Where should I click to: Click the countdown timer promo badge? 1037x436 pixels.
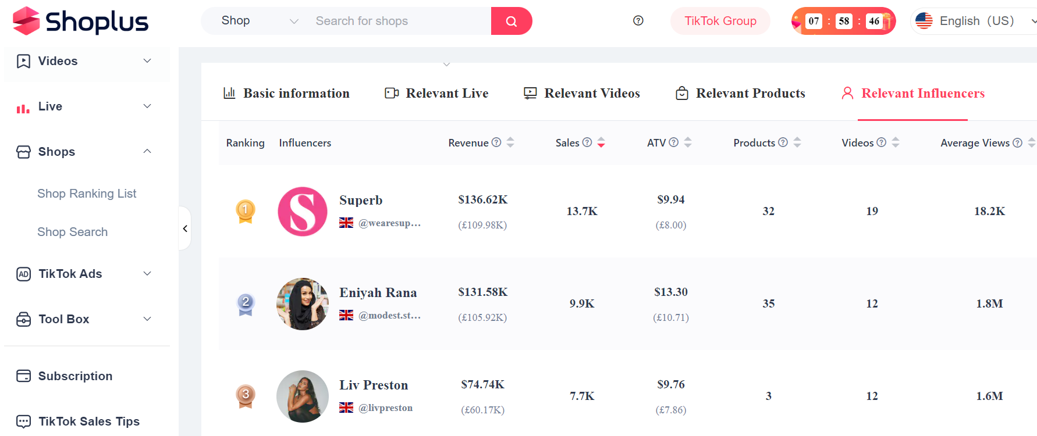(x=843, y=21)
